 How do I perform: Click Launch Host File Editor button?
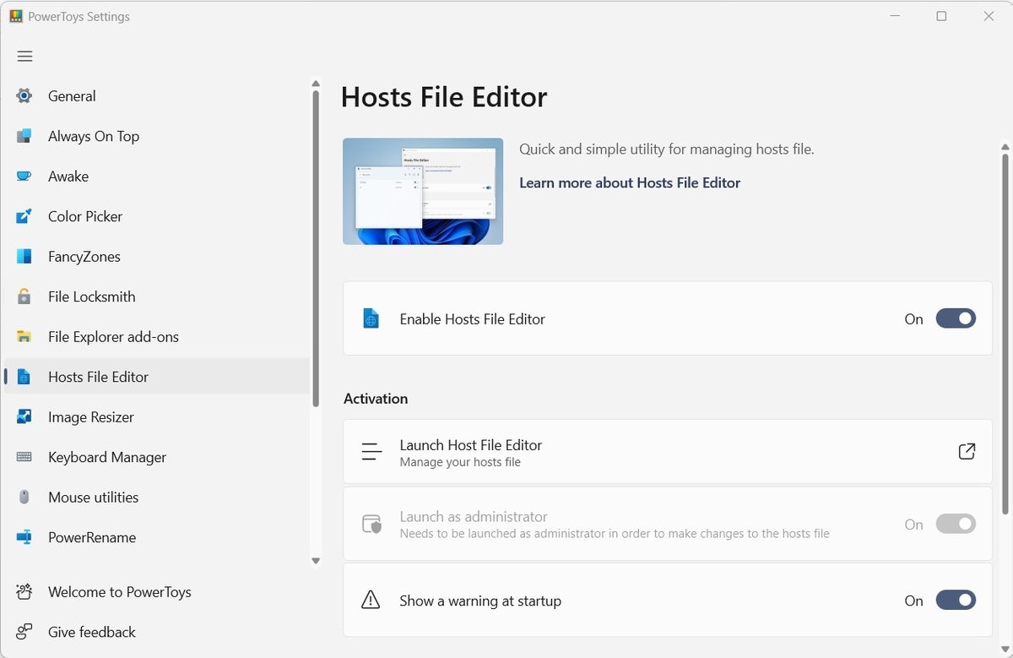668,452
